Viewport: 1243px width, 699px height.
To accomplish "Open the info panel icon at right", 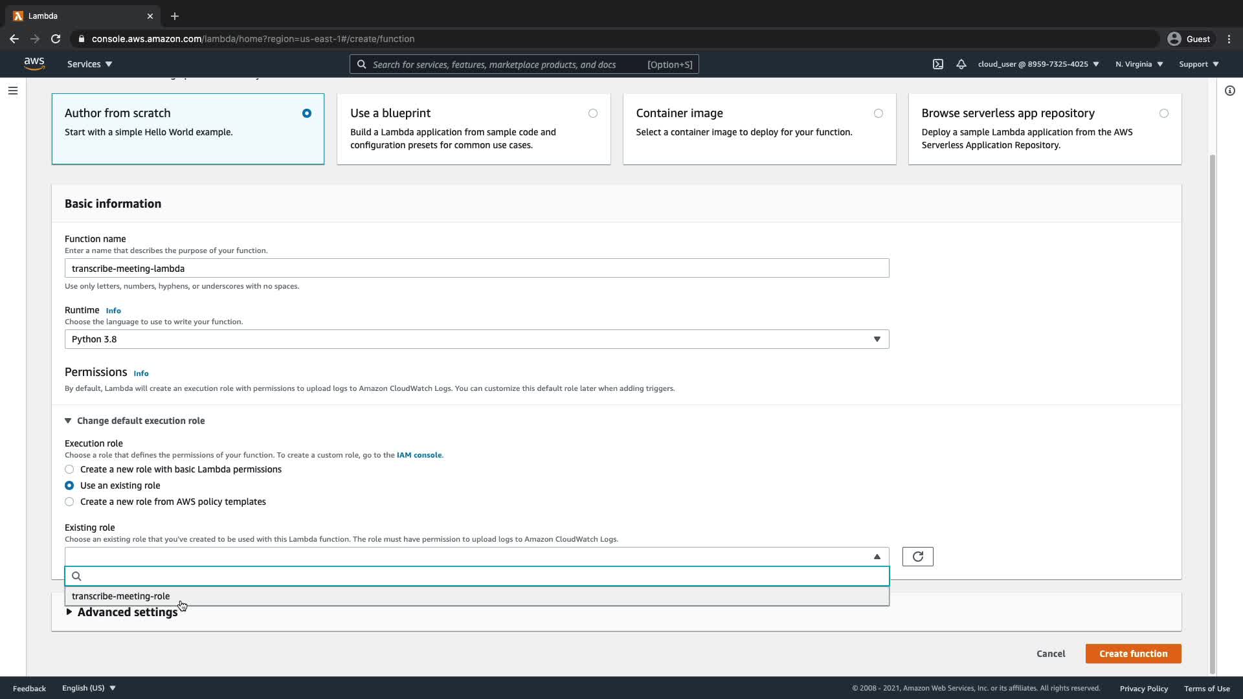I will coord(1230,91).
